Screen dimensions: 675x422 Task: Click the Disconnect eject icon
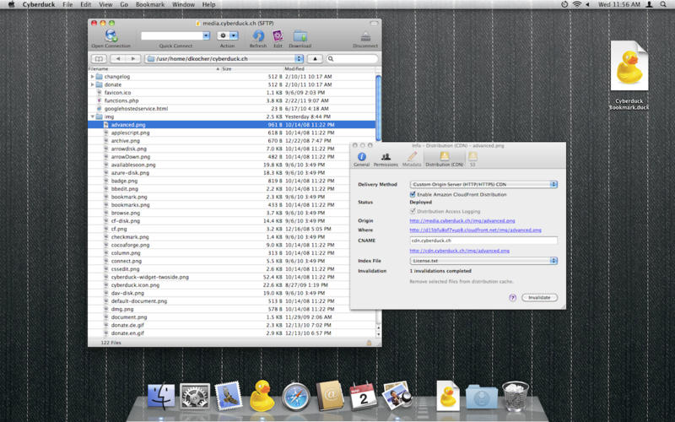pos(365,36)
